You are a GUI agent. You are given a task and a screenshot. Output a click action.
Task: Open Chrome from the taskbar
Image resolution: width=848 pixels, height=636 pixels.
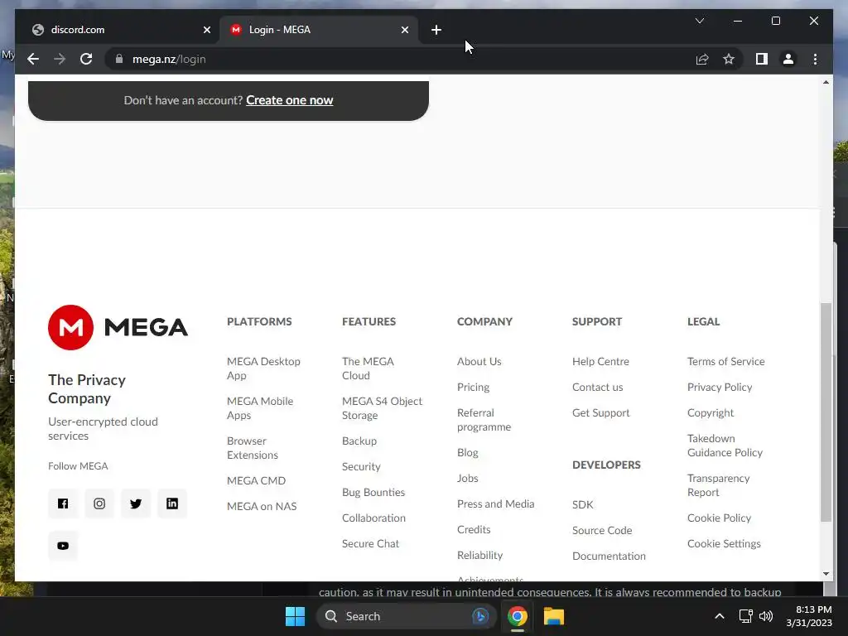518,616
